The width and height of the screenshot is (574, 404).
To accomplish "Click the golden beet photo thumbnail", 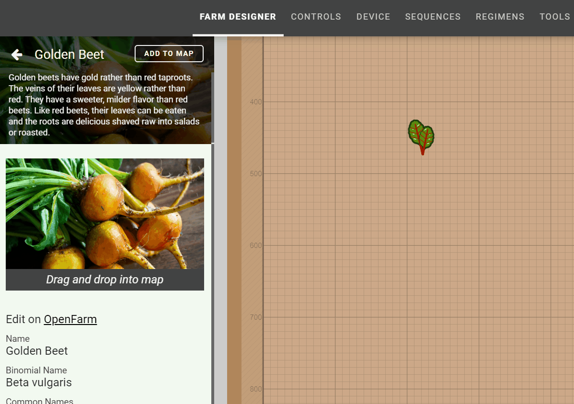I will click(x=104, y=213).
